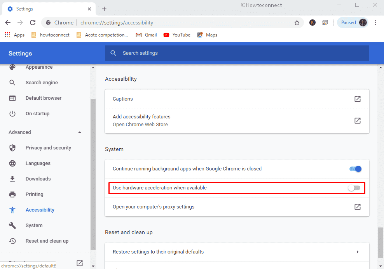Open the Captions external link icon

click(358, 99)
